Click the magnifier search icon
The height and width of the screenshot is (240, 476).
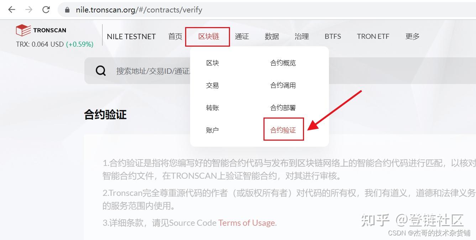coord(101,71)
